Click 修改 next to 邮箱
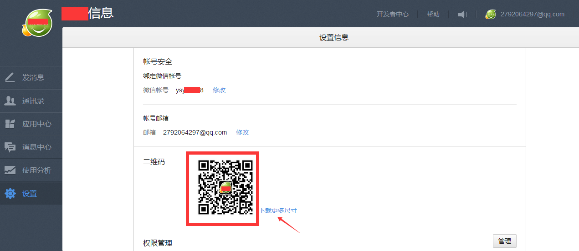 [242, 132]
